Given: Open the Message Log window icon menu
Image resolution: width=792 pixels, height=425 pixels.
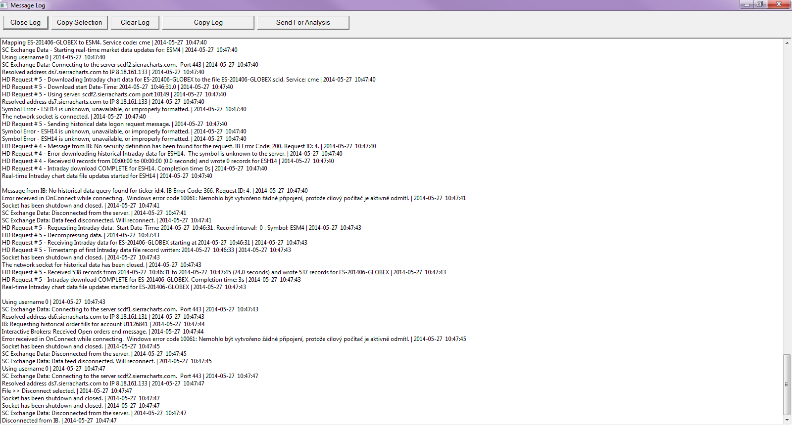Looking at the screenshot, I should pyautogui.click(x=4, y=5).
